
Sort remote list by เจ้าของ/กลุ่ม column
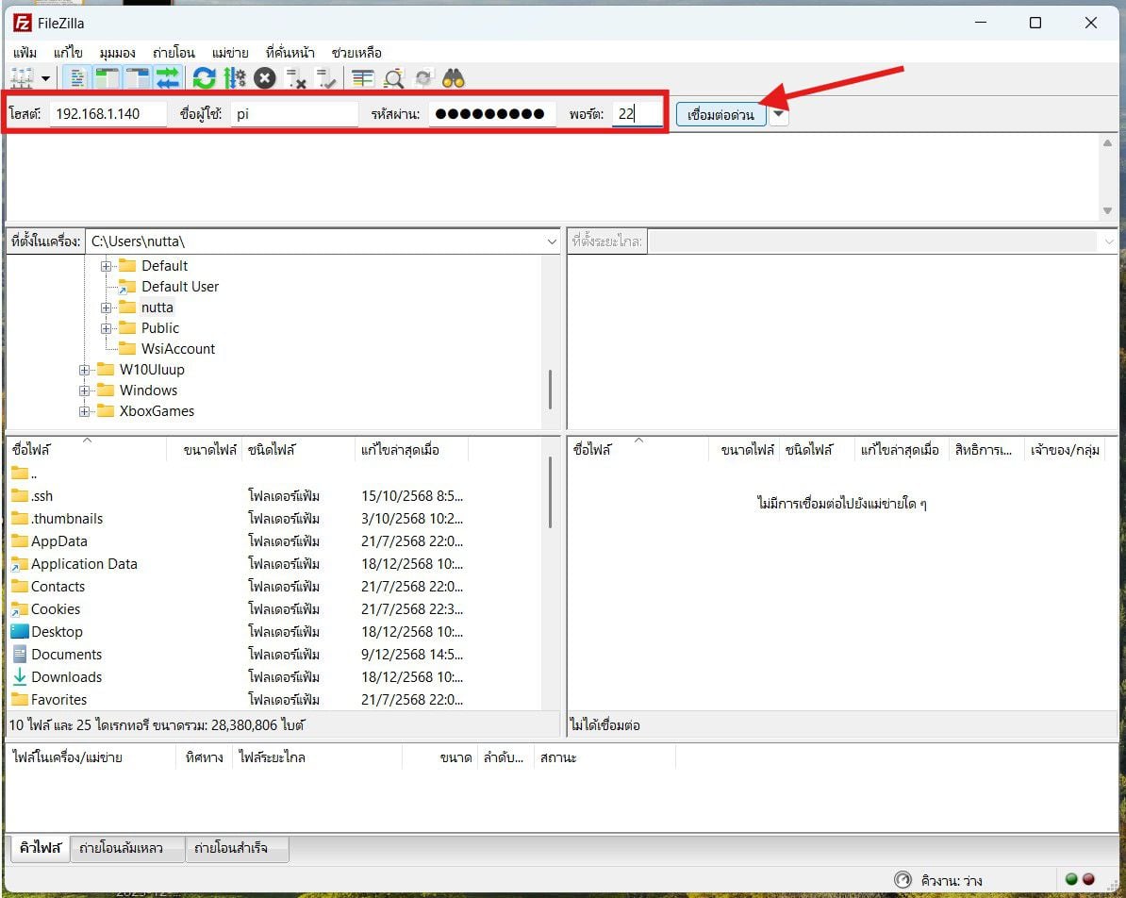pos(1065,450)
